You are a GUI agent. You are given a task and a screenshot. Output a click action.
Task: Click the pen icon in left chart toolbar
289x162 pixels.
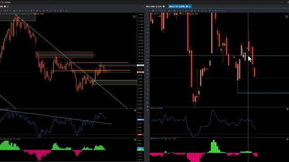[x=31, y=11]
